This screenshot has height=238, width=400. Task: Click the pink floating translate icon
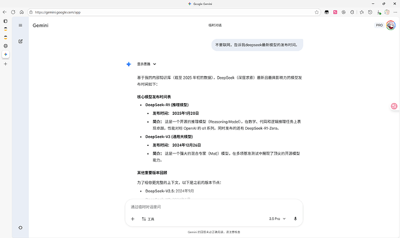[394, 106]
